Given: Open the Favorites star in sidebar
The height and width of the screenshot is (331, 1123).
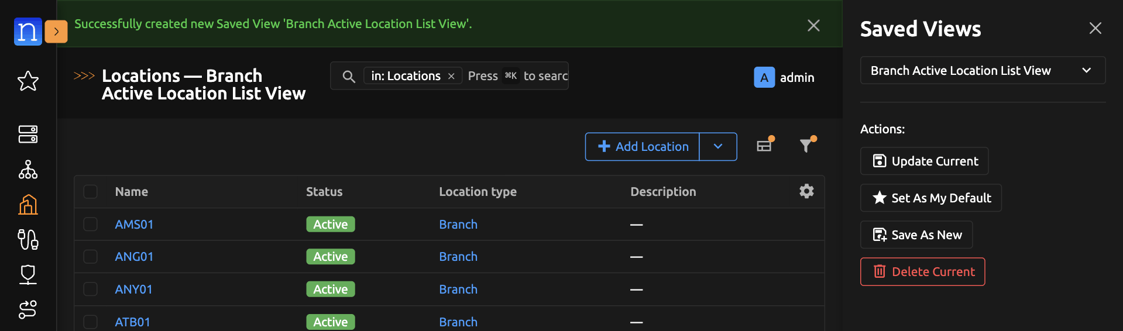Looking at the screenshot, I should tap(28, 81).
